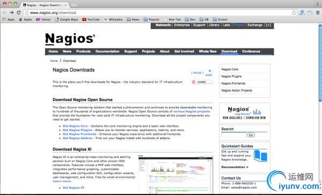Click the Share button icon
Image resolution: width=322 pixels, height=195 pixels.
point(202,82)
